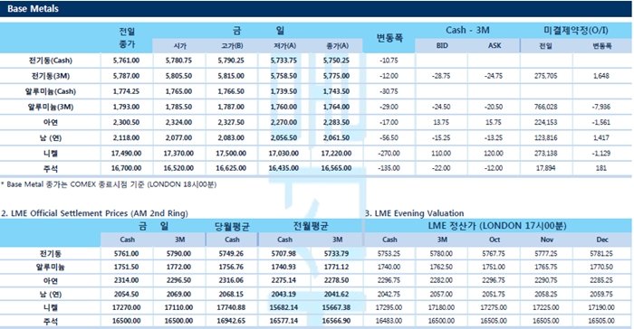Viewport: 634px width, 329px height.
Task: Select the '당월평균' column header
Action: tap(232, 226)
